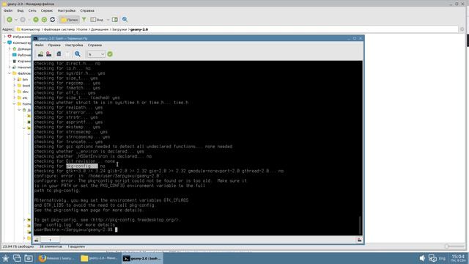469x264 pixels.
Task: Select Корзина item in the folder tree
Action: 21,61
